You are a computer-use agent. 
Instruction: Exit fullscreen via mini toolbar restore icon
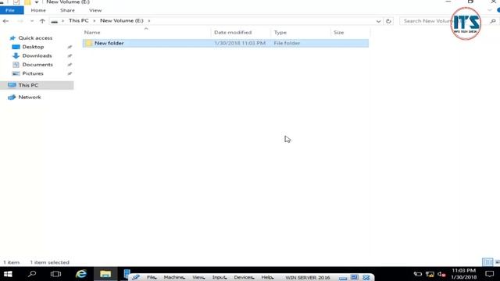[354, 278]
